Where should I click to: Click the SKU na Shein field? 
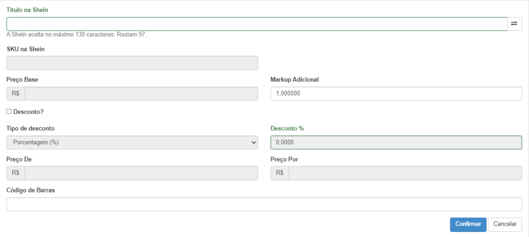click(132, 63)
